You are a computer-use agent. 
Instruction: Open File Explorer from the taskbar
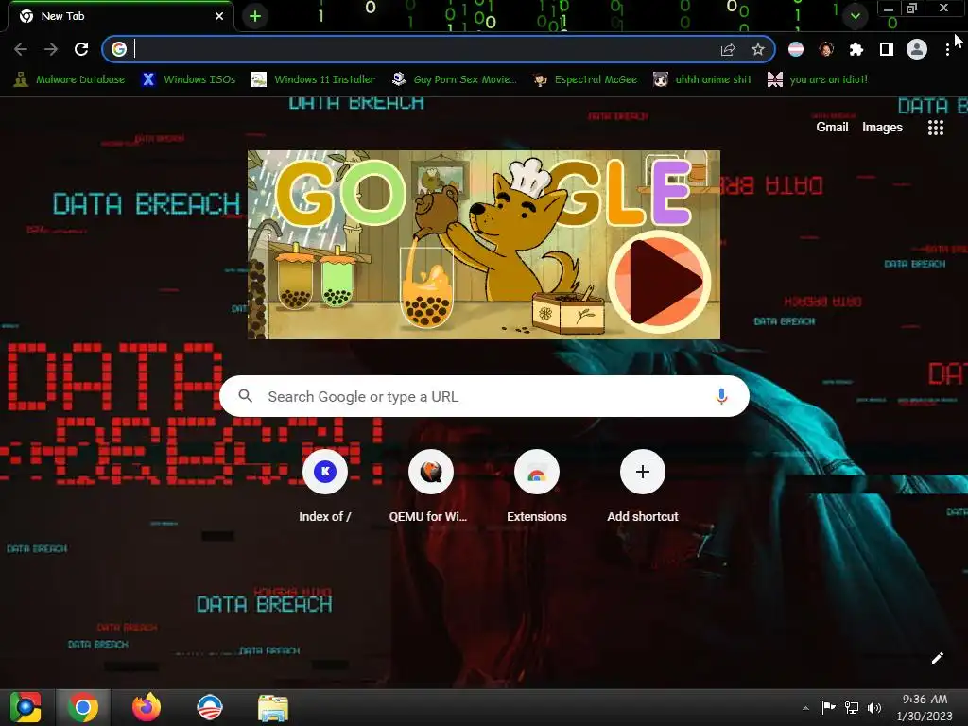click(273, 707)
